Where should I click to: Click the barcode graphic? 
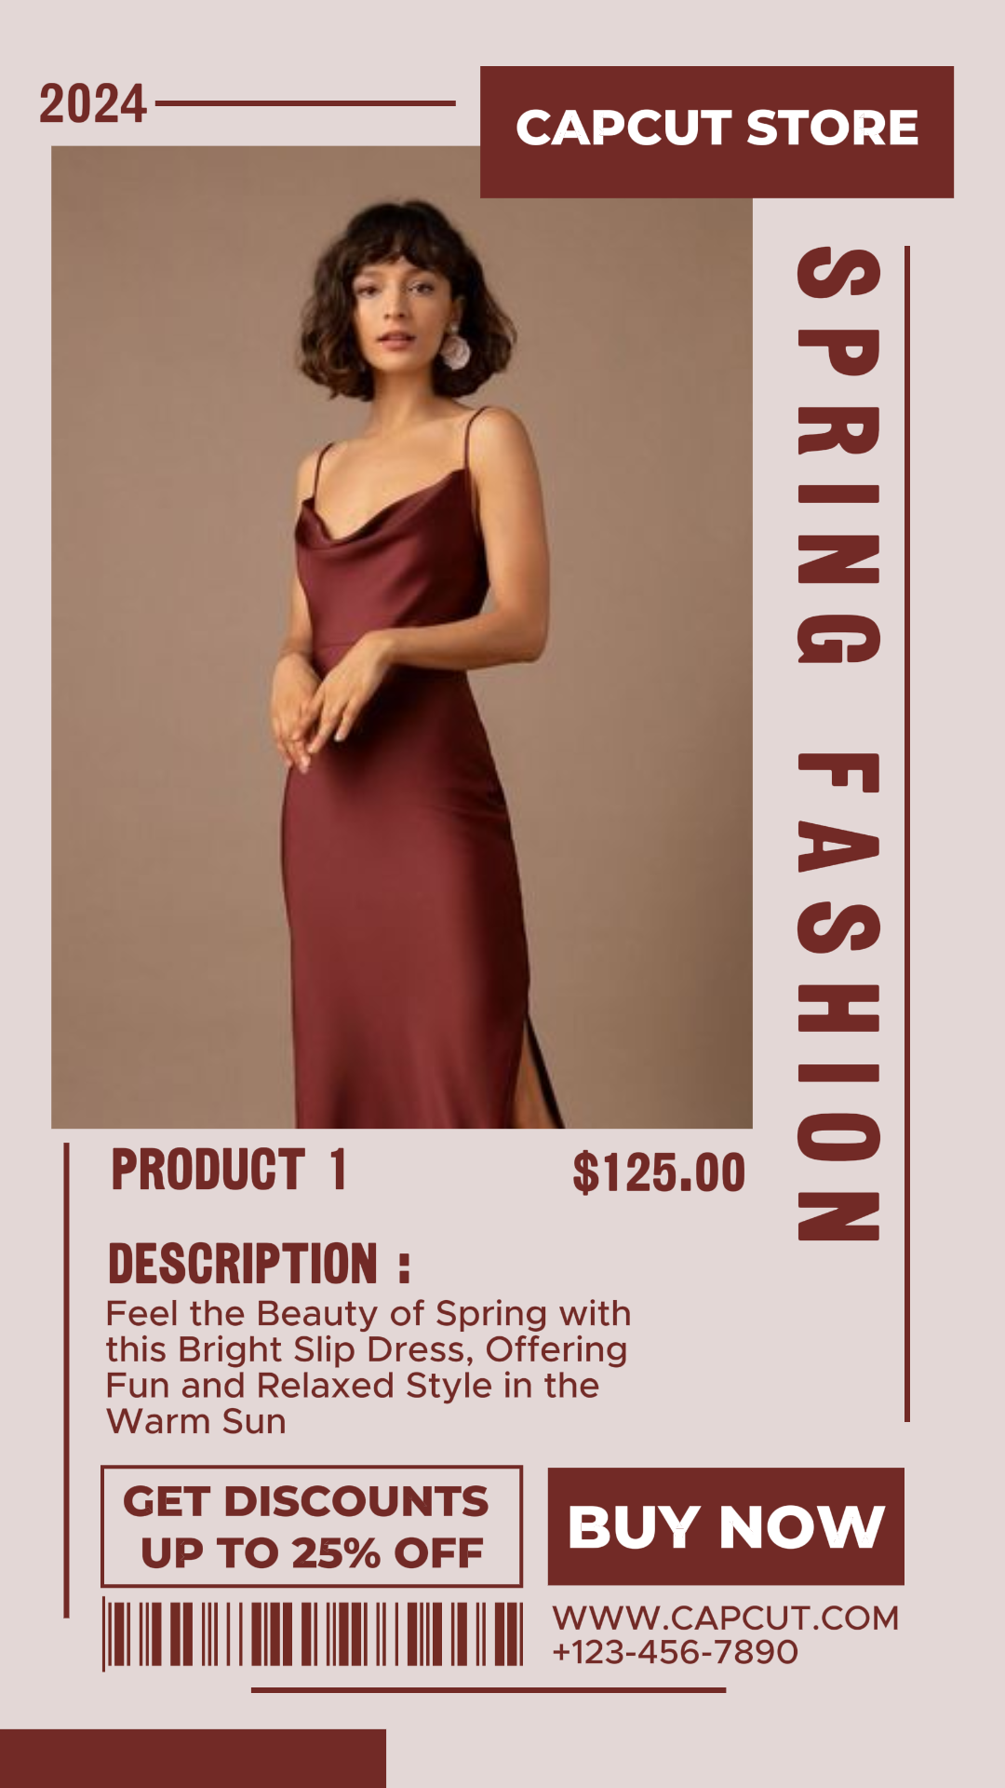pos(313,1634)
